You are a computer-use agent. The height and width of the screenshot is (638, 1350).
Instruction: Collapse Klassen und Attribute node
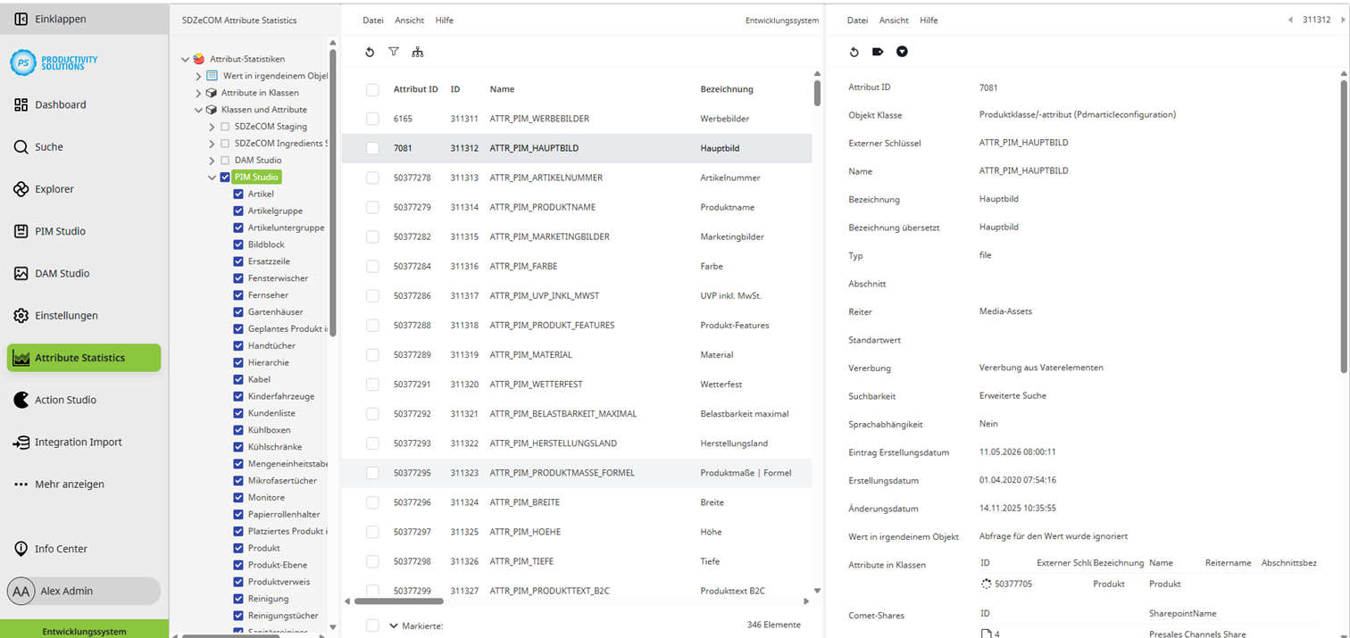point(198,110)
